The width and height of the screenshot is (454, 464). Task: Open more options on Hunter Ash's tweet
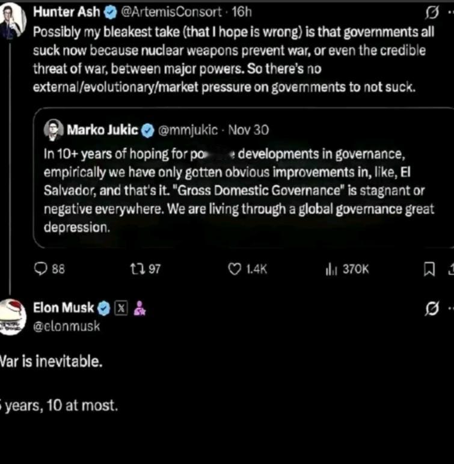(450, 12)
